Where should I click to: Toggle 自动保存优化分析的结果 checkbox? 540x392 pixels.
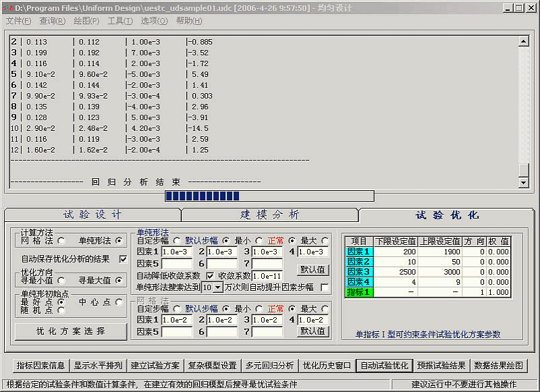(123, 258)
